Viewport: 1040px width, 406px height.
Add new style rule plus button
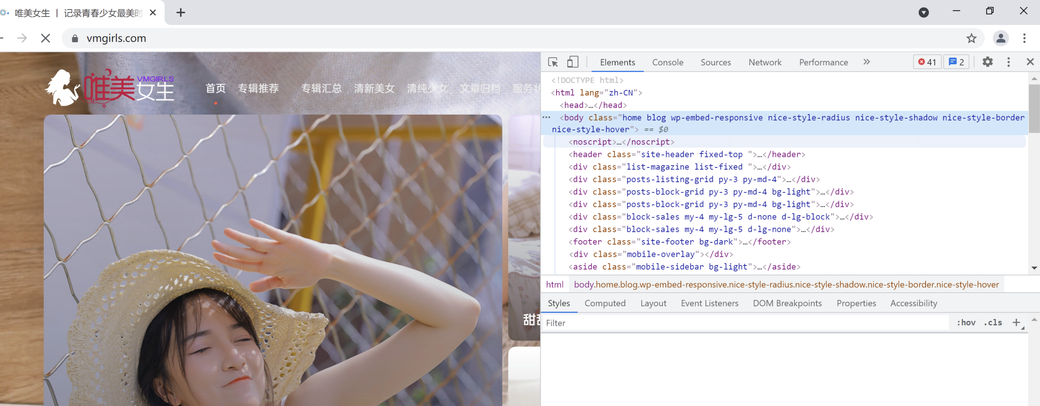click(x=1017, y=323)
